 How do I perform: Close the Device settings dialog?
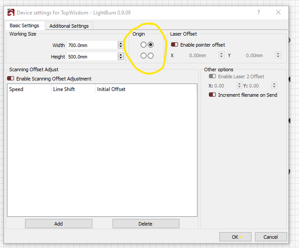278,13
